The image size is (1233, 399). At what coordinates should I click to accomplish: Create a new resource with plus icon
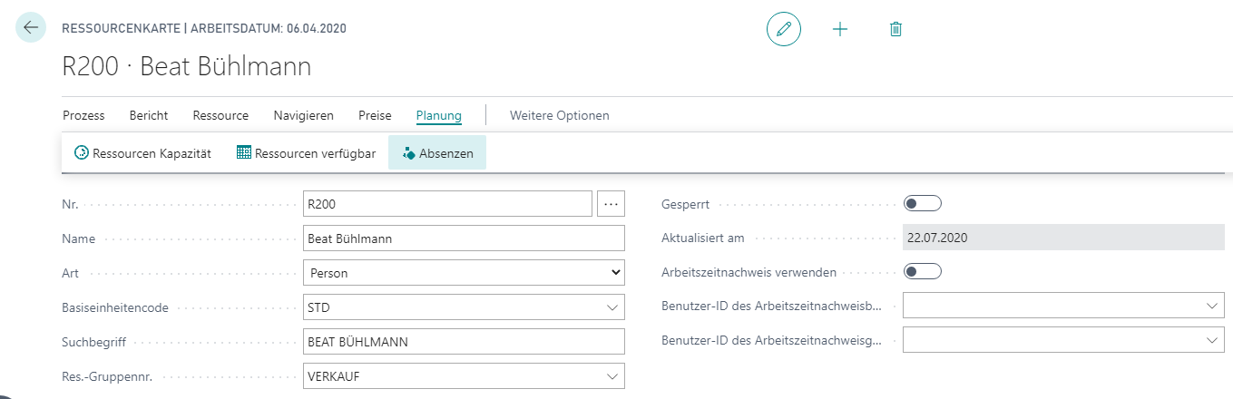(x=840, y=29)
